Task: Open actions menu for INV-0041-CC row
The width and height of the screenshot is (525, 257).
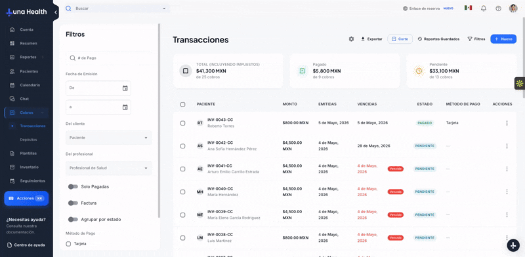Action: coord(507,169)
